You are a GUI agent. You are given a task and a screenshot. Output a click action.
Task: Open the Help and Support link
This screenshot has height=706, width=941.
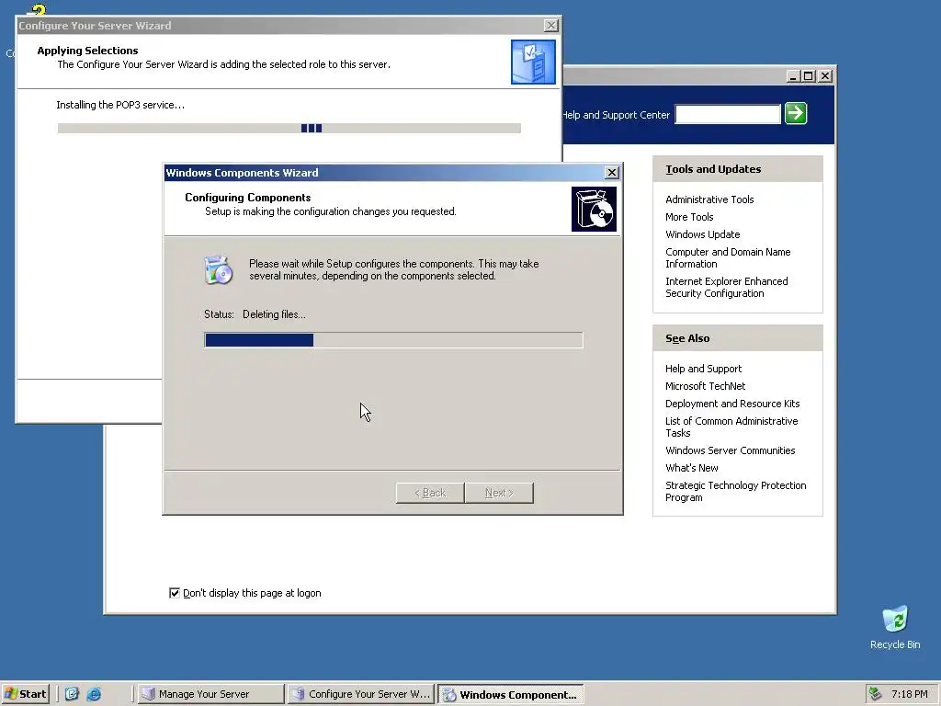pos(703,369)
